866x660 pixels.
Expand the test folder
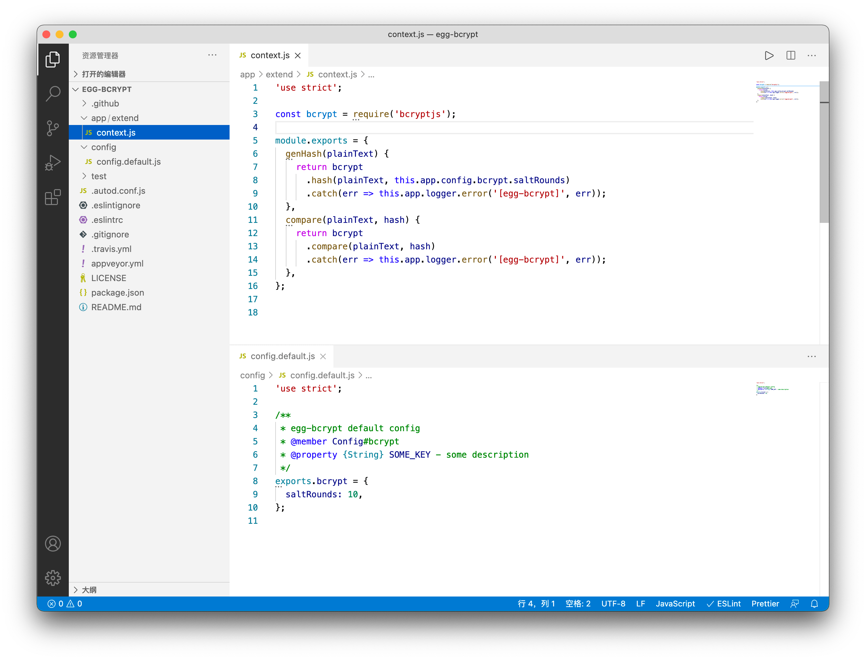149,176
